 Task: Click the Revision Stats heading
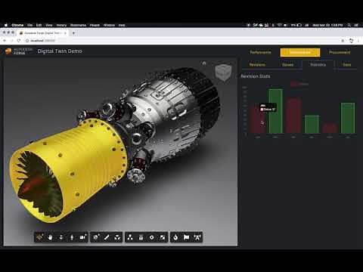click(256, 76)
